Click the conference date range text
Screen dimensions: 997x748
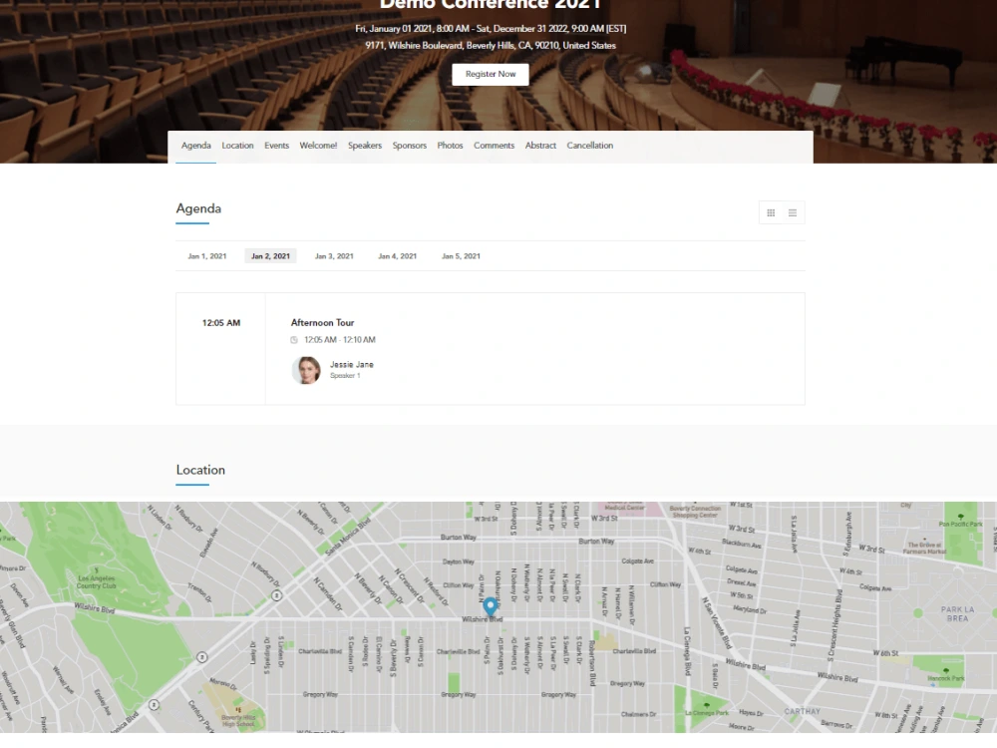coord(491,29)
